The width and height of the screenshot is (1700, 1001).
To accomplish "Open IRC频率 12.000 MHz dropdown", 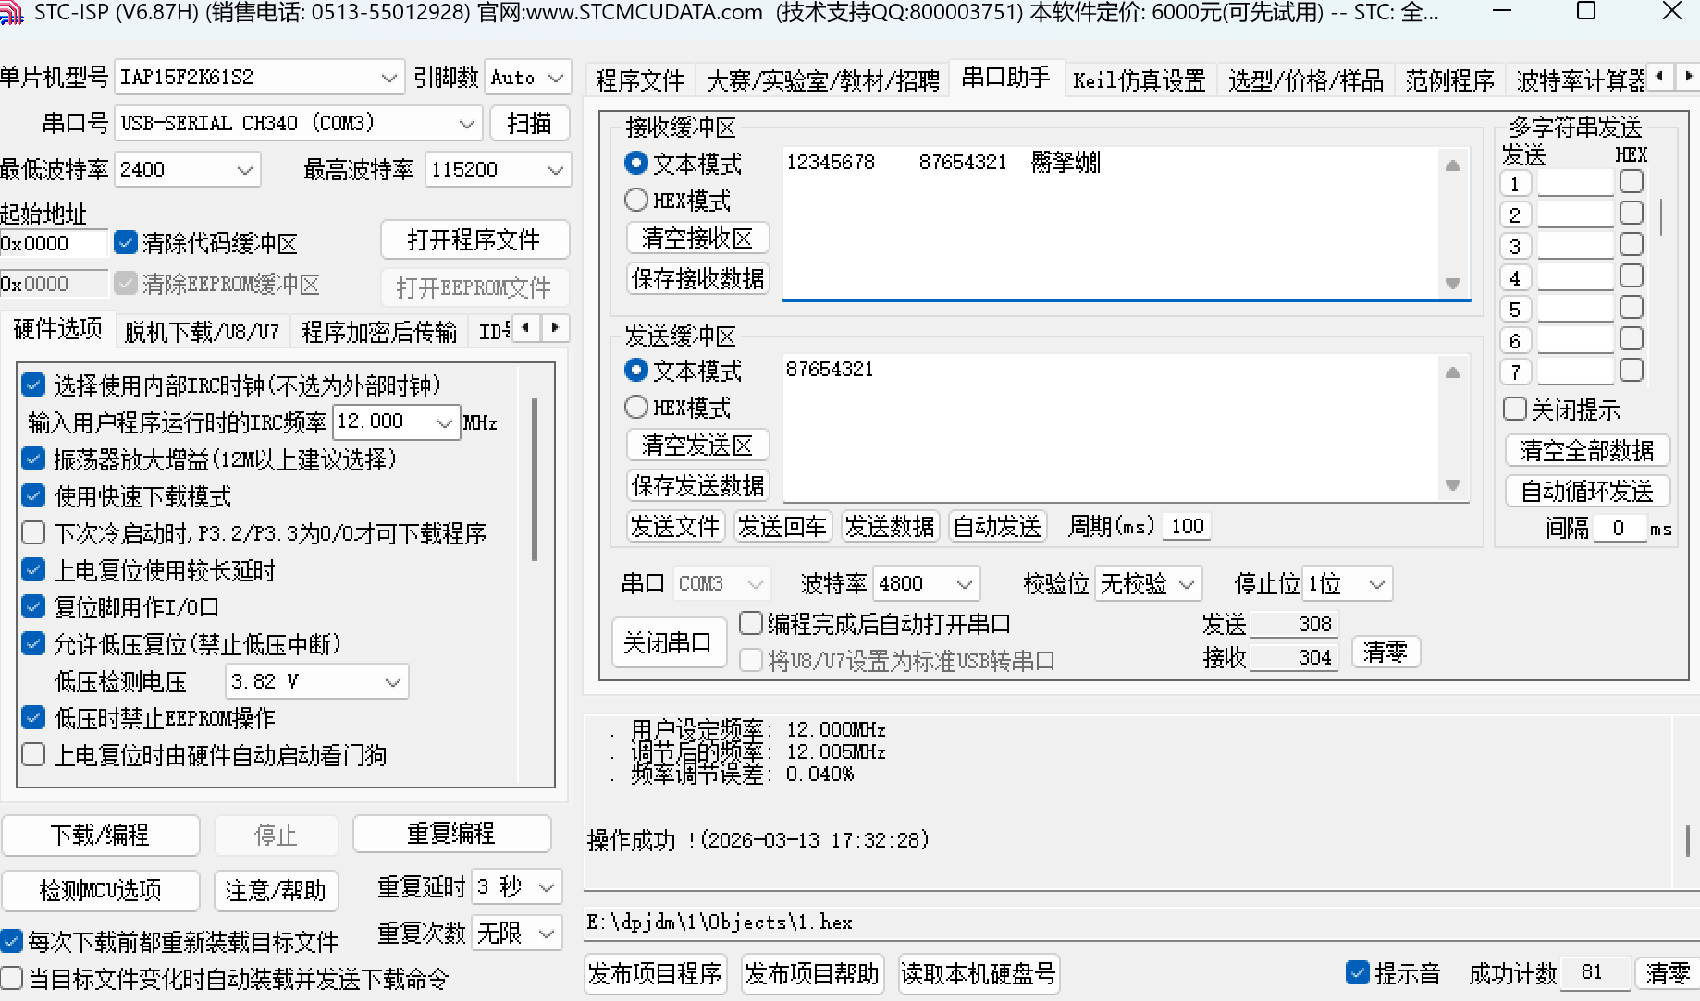I will 396,421.
